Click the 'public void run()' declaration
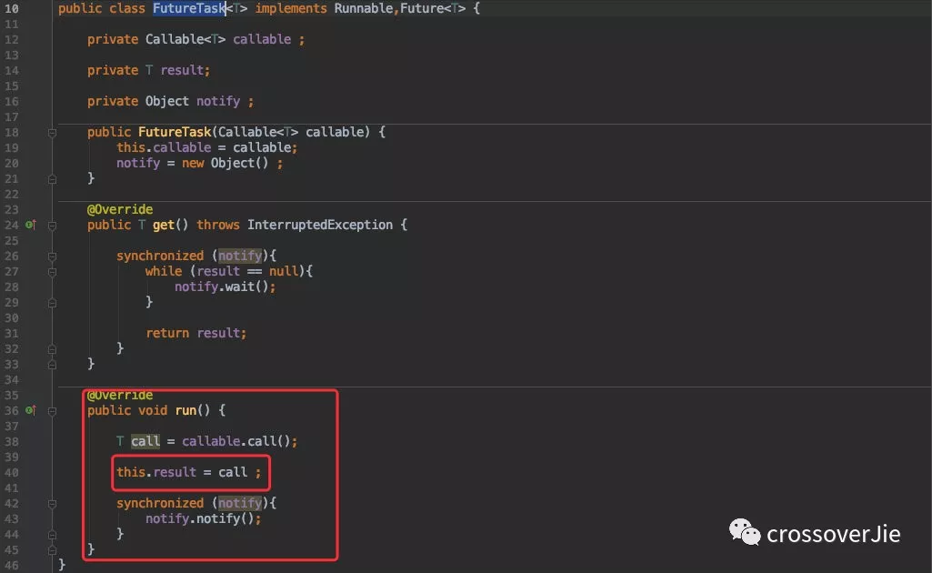 click(x=148, y=410)
